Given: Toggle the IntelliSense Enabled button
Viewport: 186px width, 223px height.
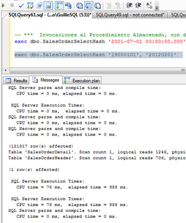Looking at the screenshot, I should point(48,6).
